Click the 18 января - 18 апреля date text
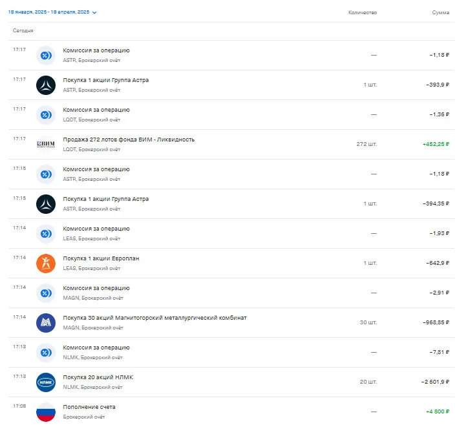This screenshot has width=468, height=427. (x=48, y=12)
